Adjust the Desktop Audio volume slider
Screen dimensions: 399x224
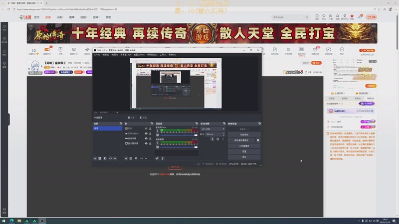179,147
